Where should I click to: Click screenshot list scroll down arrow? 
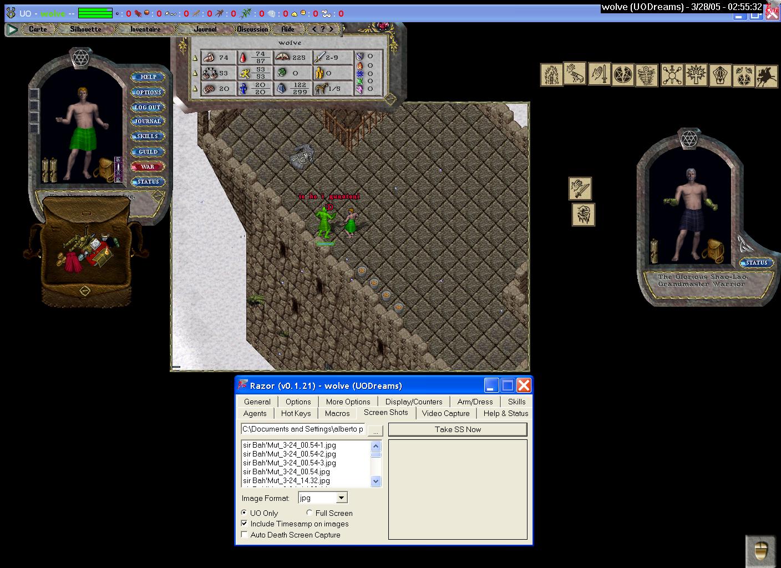376,481
